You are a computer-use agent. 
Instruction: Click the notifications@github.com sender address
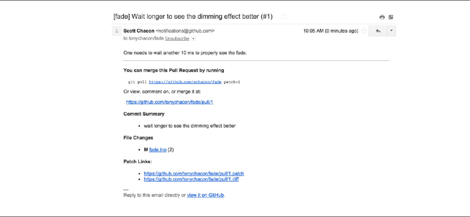(x=185, y=31)
